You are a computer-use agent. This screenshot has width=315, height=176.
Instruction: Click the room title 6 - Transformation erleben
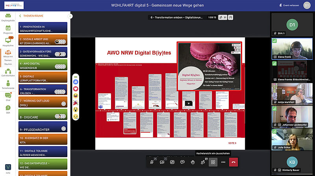click(176, 17)
